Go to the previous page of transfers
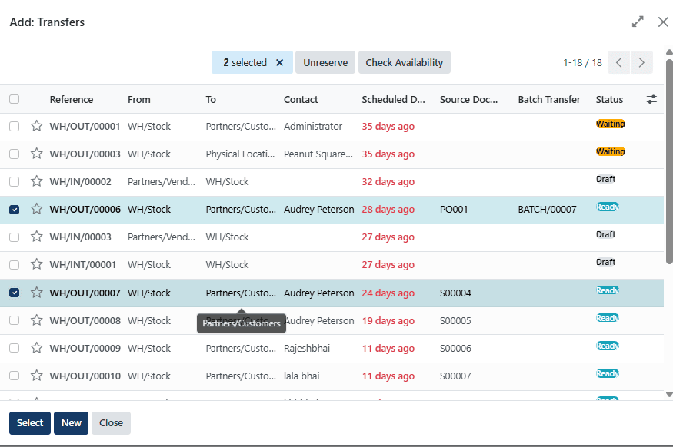Screen dimensions: 673x447 pos(618,62)
